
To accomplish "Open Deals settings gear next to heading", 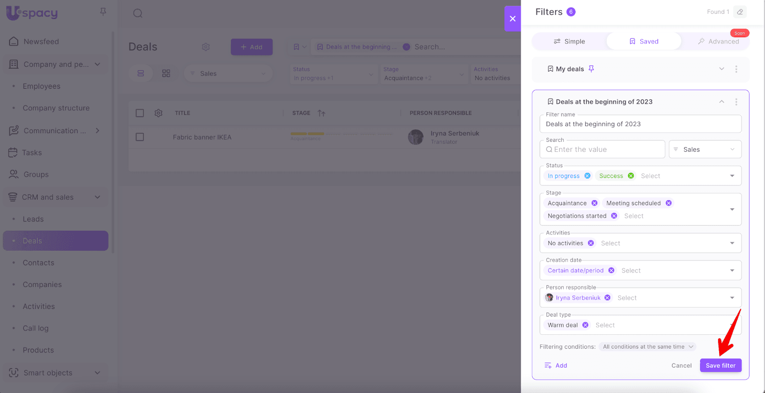I will 206,47.
